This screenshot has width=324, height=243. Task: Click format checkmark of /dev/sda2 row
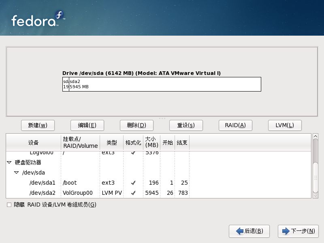point(133,193)
